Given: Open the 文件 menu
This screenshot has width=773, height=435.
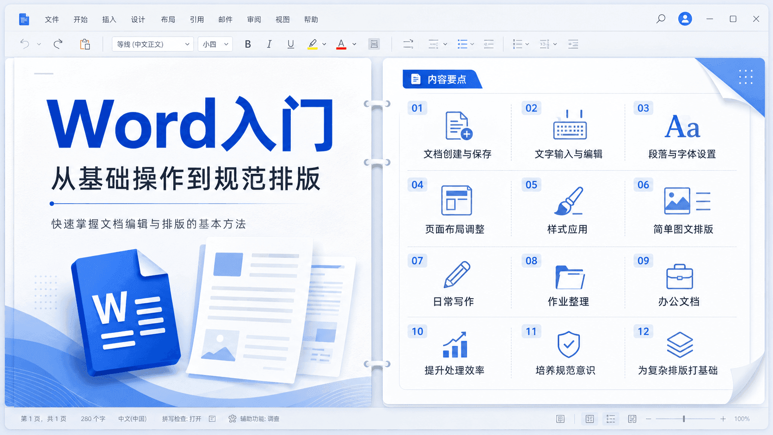Looking at the screenshot, I should point(52,19).
